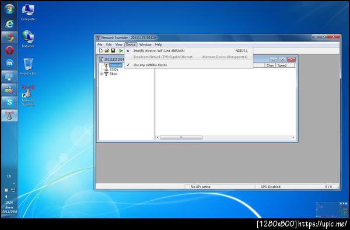
Task: Open Internet Explorer taskbar icon
Action: coord(9,24)
